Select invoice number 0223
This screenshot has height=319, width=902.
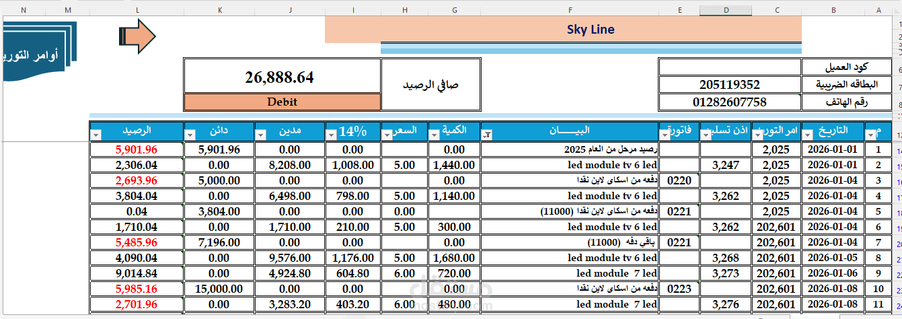pos(680,289)
